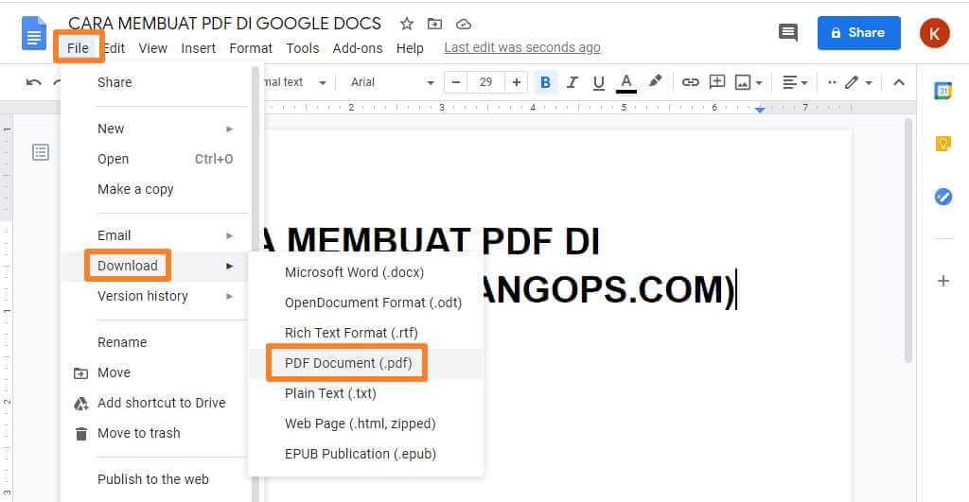The image size is (969, 502).
Task: Expand Version history submenu
Action: click(x=156, y=296)
